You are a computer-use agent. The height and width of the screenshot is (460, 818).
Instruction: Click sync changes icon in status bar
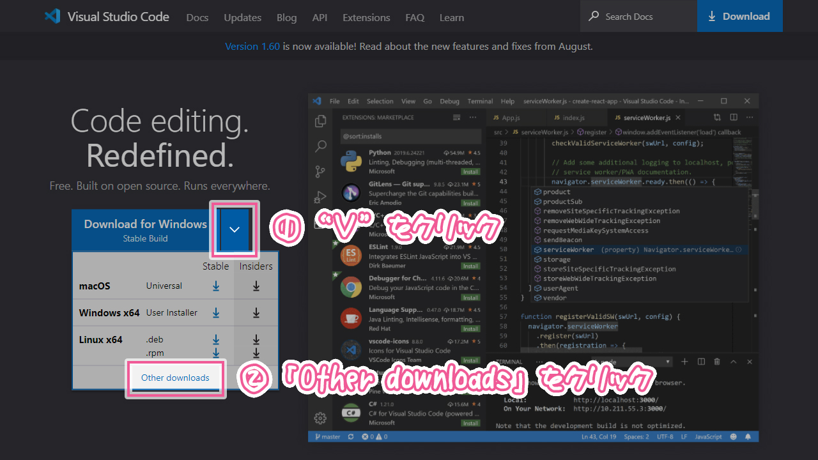coord(350,437)
